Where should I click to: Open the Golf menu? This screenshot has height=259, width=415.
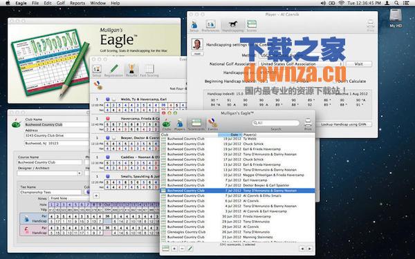tap(61, 3)
